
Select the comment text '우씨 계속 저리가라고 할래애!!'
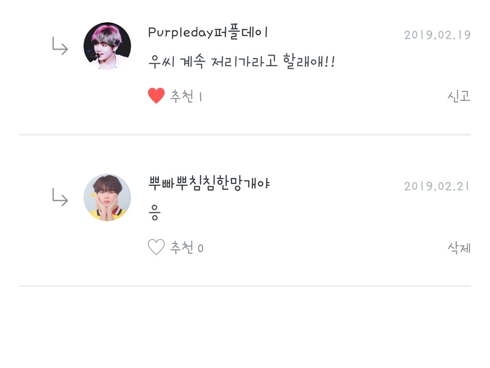(x=241, y=61)
